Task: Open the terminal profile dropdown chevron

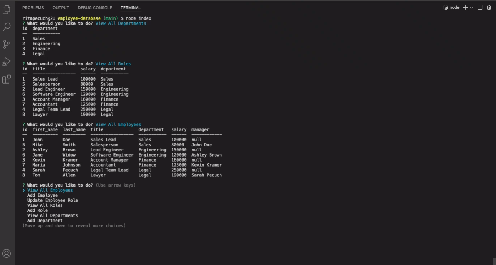Action: [x=471, y=7]
